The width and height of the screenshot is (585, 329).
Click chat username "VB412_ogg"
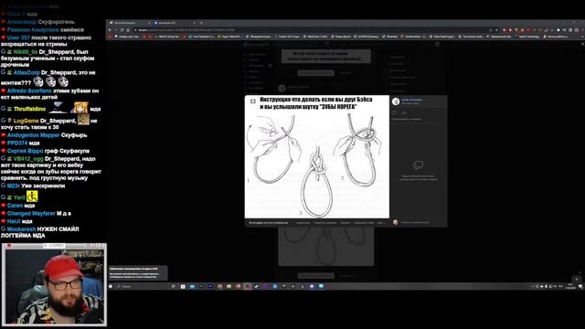28,158
